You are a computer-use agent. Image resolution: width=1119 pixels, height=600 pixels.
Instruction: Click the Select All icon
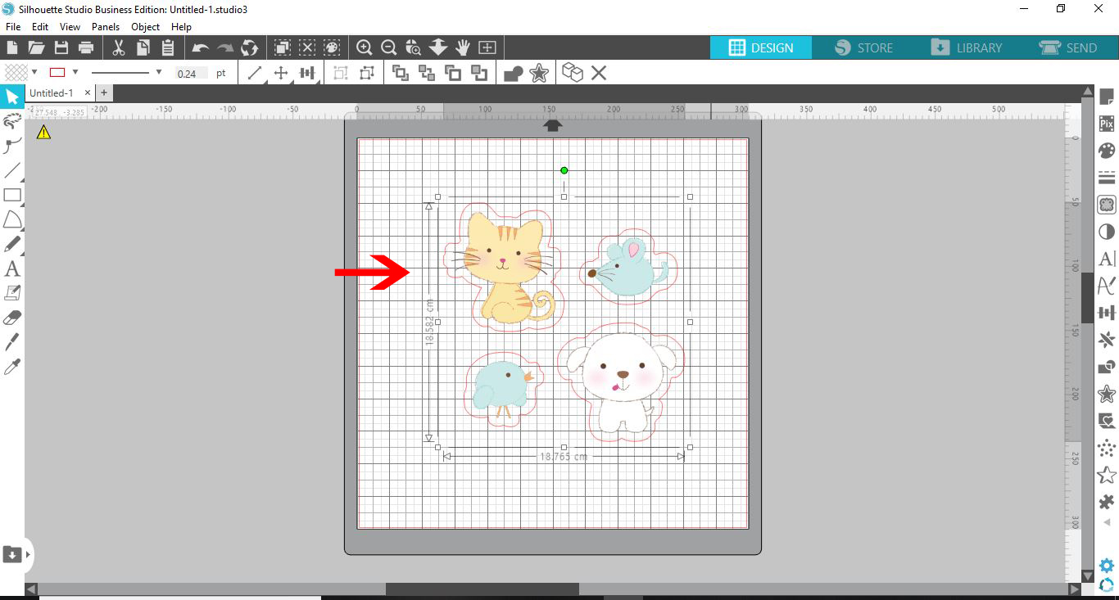click(x=283, y=47)
